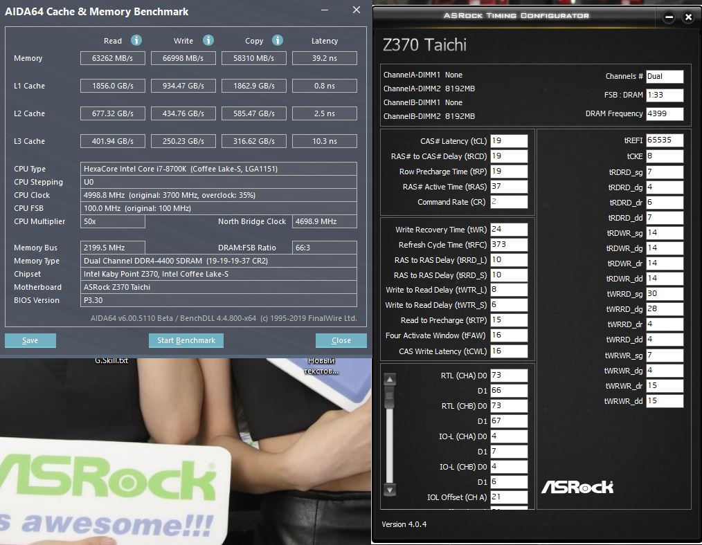Click the Four Activate Window (tFAW) field
The height and width of the screenshot is (545, 702).
click(509, 335)
